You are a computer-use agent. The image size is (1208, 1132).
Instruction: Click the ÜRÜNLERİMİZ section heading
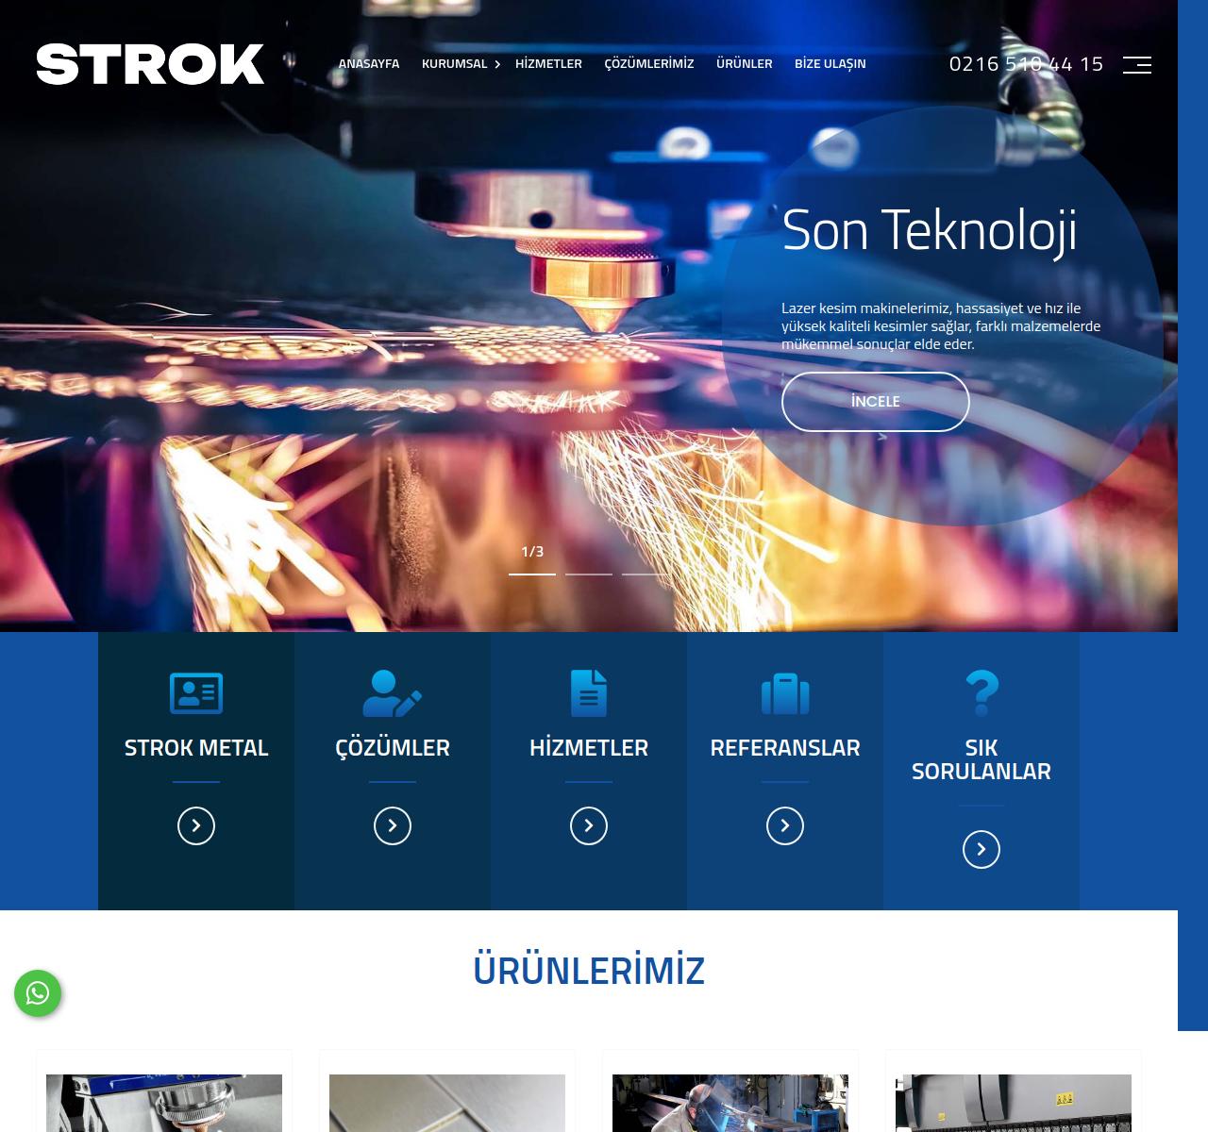click(589, 971)
